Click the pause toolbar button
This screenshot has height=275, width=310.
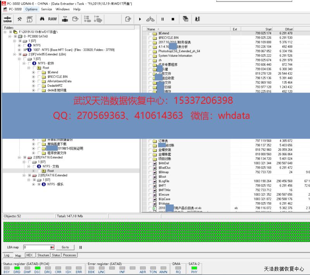(162, 19)
